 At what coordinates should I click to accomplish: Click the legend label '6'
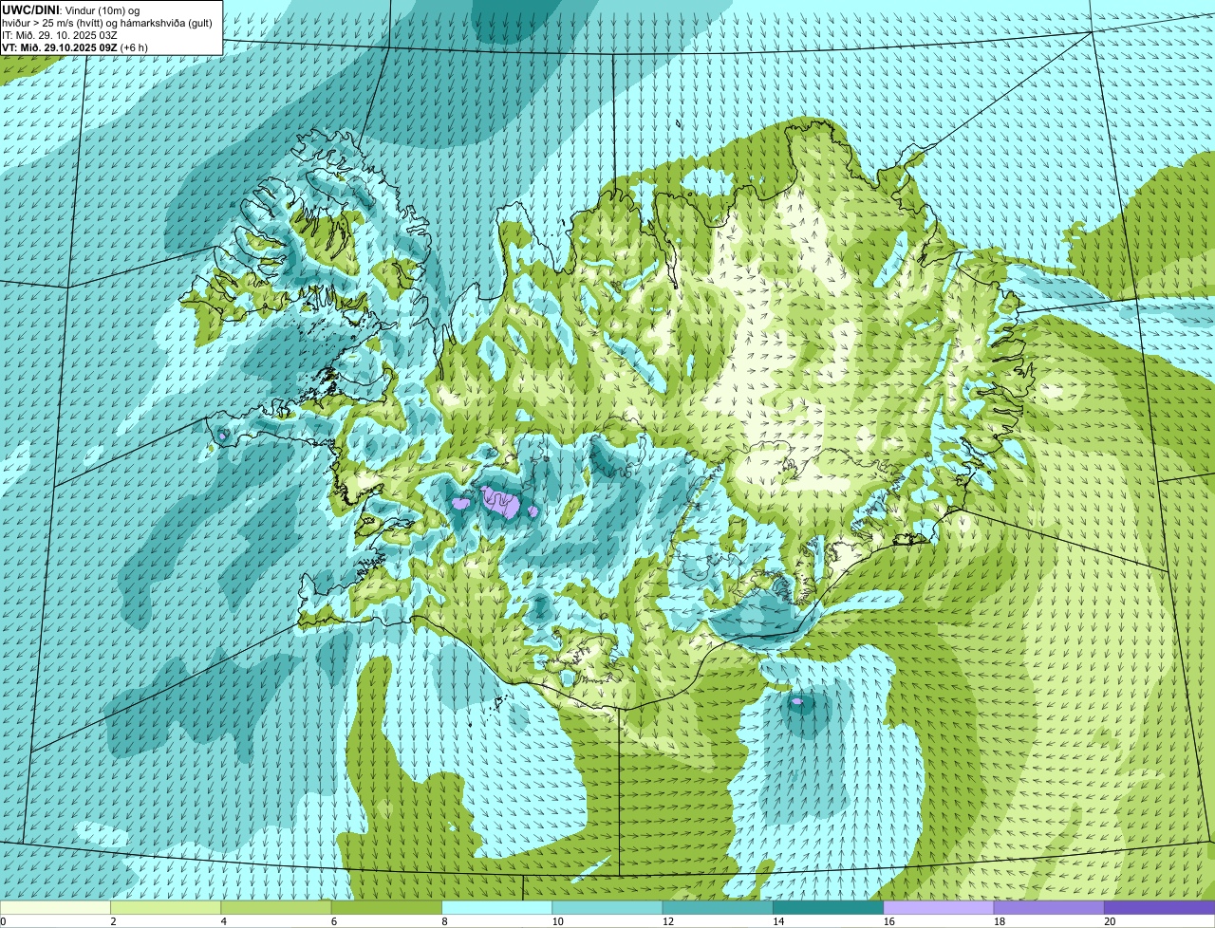tap(335, 921)
